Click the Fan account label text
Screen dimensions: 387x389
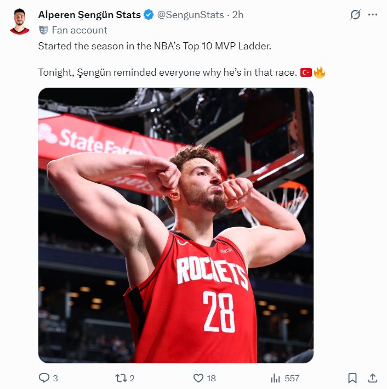(x=79, y=30)
